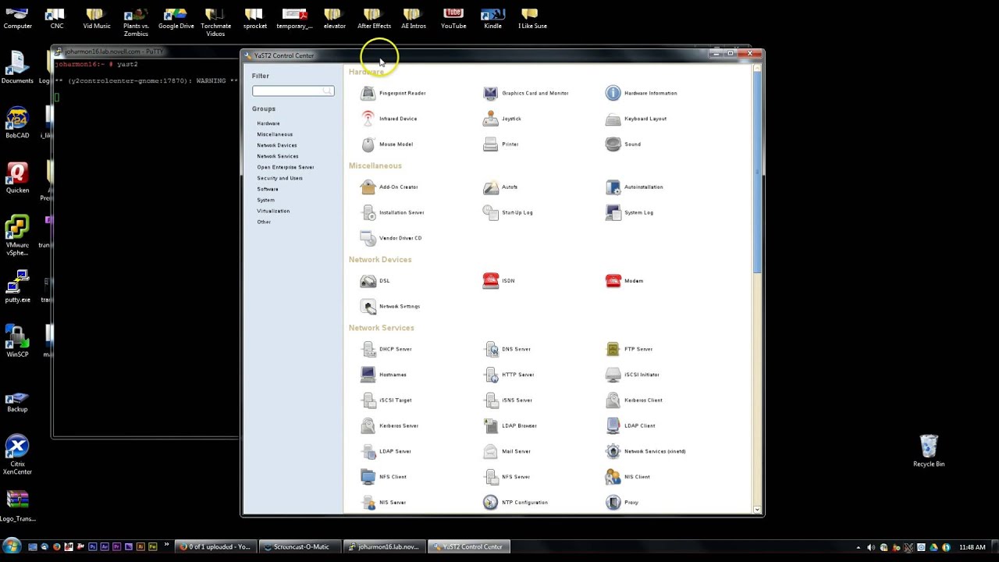Select Network Services group in sidebar

click(278, 156)
